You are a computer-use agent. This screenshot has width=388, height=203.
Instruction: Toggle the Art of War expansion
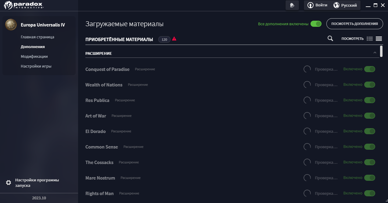tap(370, 116)
